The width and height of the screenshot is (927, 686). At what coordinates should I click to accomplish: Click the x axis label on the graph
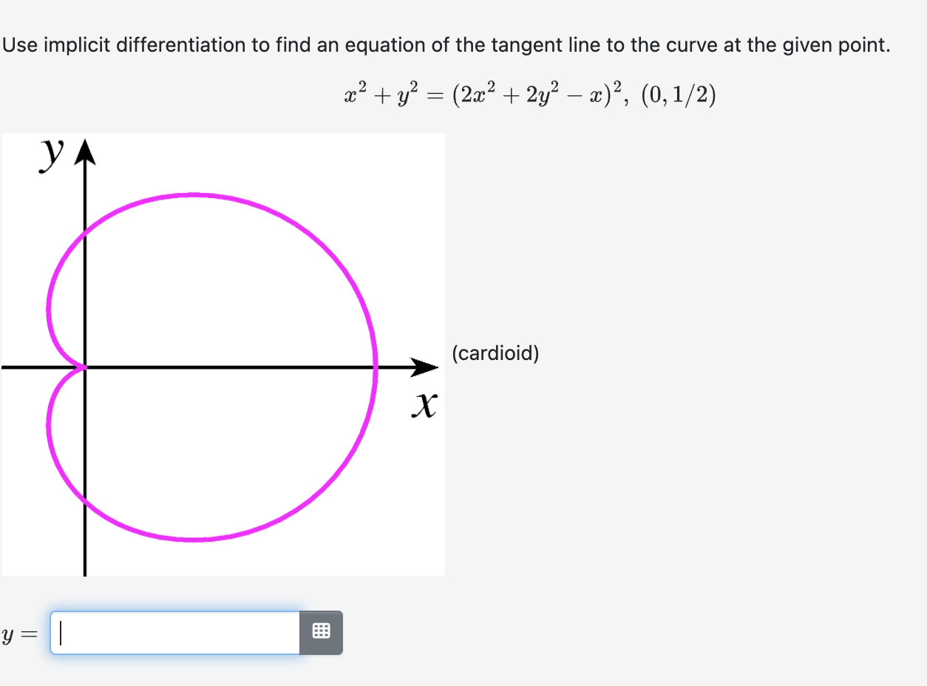coord(424,406)
